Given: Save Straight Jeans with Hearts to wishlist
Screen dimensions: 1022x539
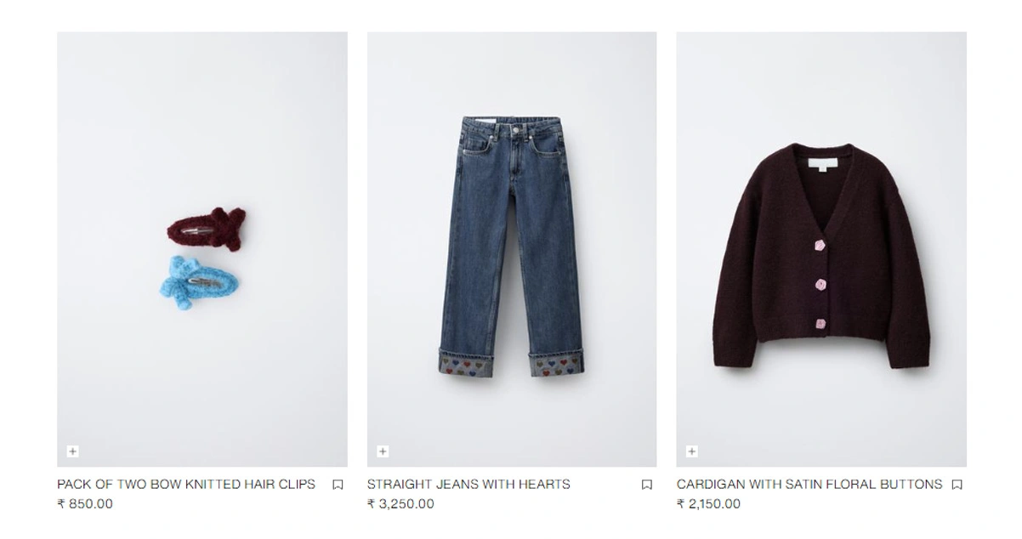Looking at the screenshot, I should [647, 485].
